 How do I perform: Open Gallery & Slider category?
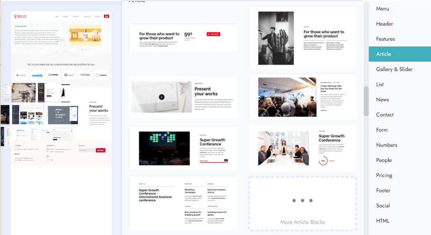coord(394,69)
